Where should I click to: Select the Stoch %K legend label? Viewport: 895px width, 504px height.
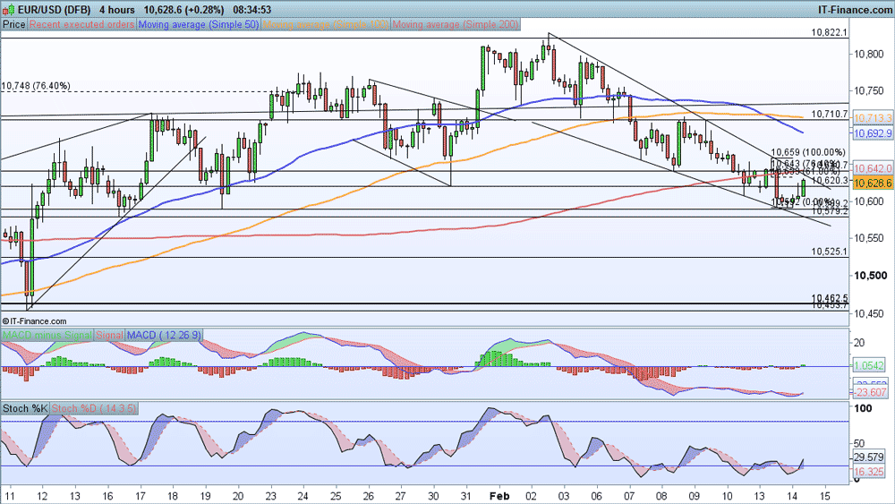point(25,409)
